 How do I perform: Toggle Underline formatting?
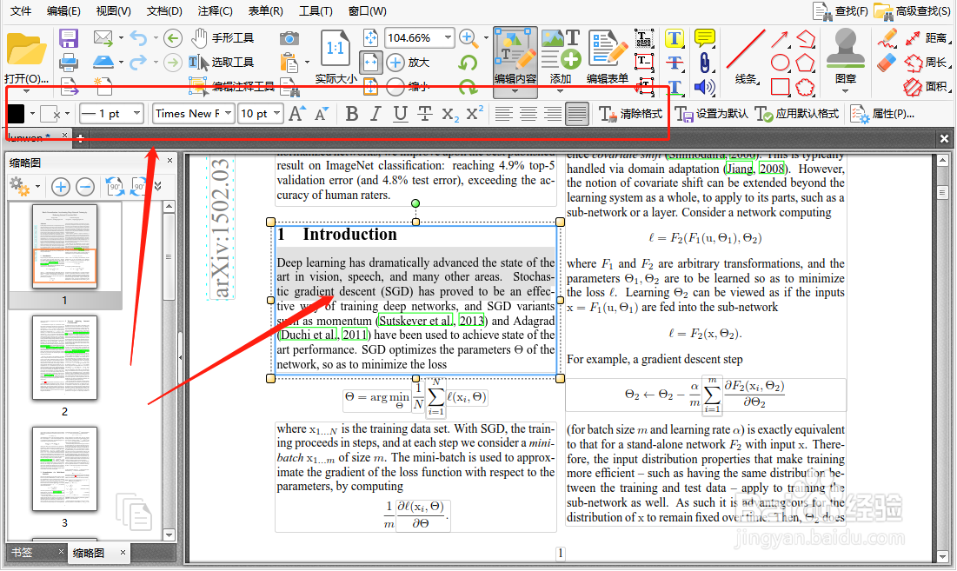point(400,114)
